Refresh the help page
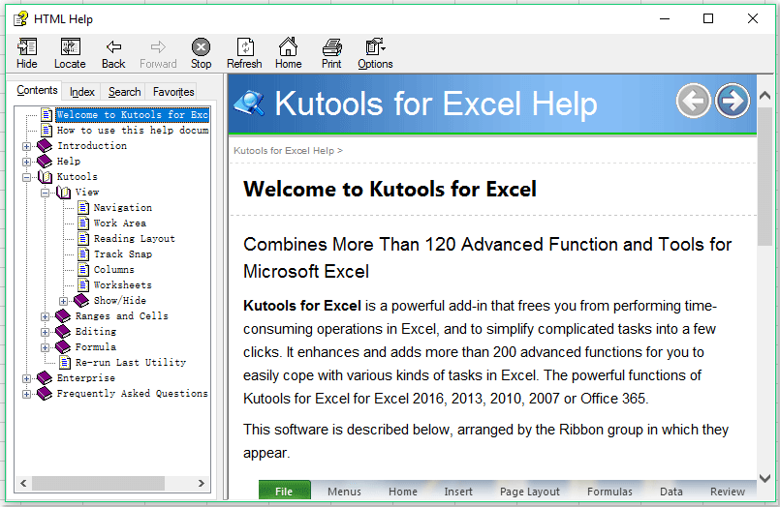This screenshot has height=507, width=780. click(244, 48)
